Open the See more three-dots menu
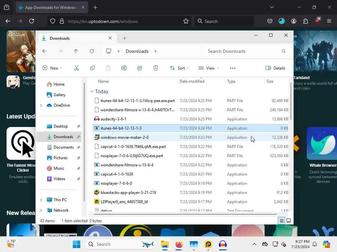Viewport: 337px width, 252px height. tap(233, 68)
